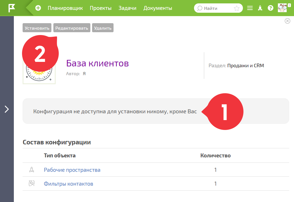Image resolution: width=294 pixels, height=202 pixels.
Task: Click the star favorites icon in search
Action: tap(237, 8)
